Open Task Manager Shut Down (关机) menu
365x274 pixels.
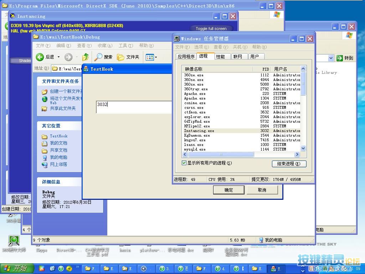(x=240, y=47)
